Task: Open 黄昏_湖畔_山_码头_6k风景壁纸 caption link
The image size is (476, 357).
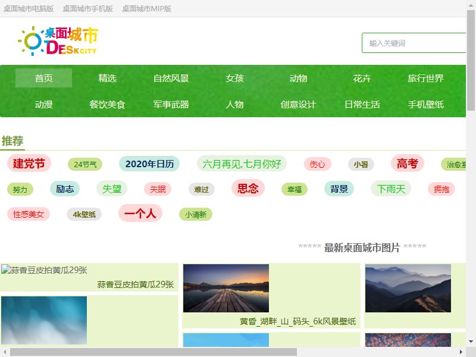Action: point(298,321)
